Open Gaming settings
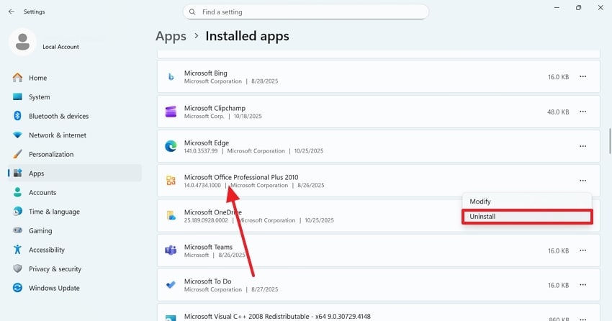This screenshot has height=321, width=612. [75, 230]
